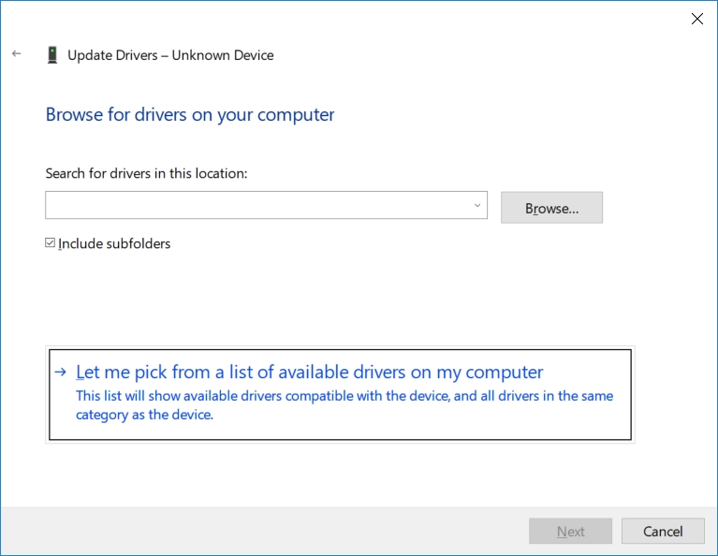The image size is (718, 556).
Task: Expand the driver location dropdown arrow
Action: [477, 205]
